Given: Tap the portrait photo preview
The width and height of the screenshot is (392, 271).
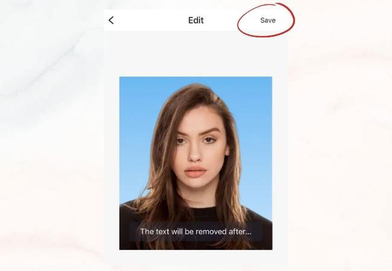Looking at the screenshot, I should 196,163.
